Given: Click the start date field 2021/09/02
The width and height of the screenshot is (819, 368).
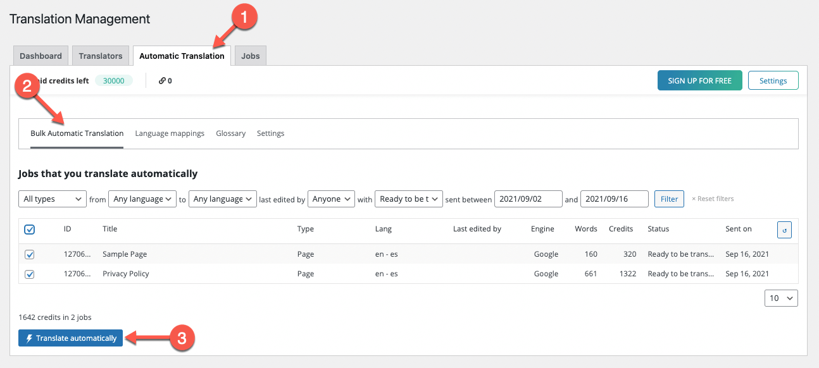Looking at the screenshot, I should [x=528, y=199].
